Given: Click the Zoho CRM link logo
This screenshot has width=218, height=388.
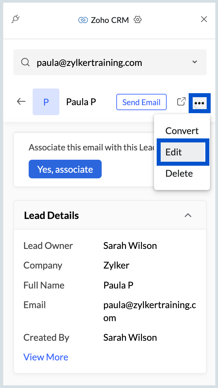Looking at the screenshot, I should click(82, 20).
